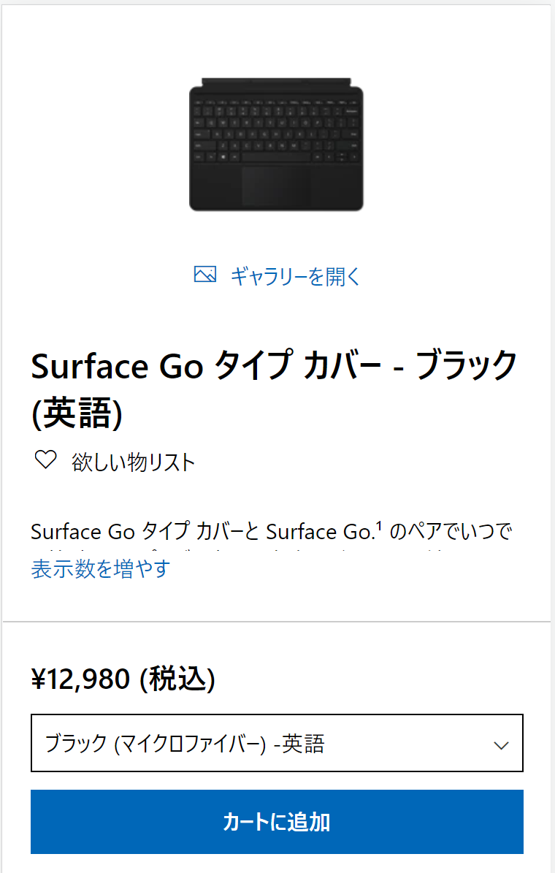Expand description with 表示数を増やす
The width and height of the screenshot is (555, 873).
click(x=100, y=568)
